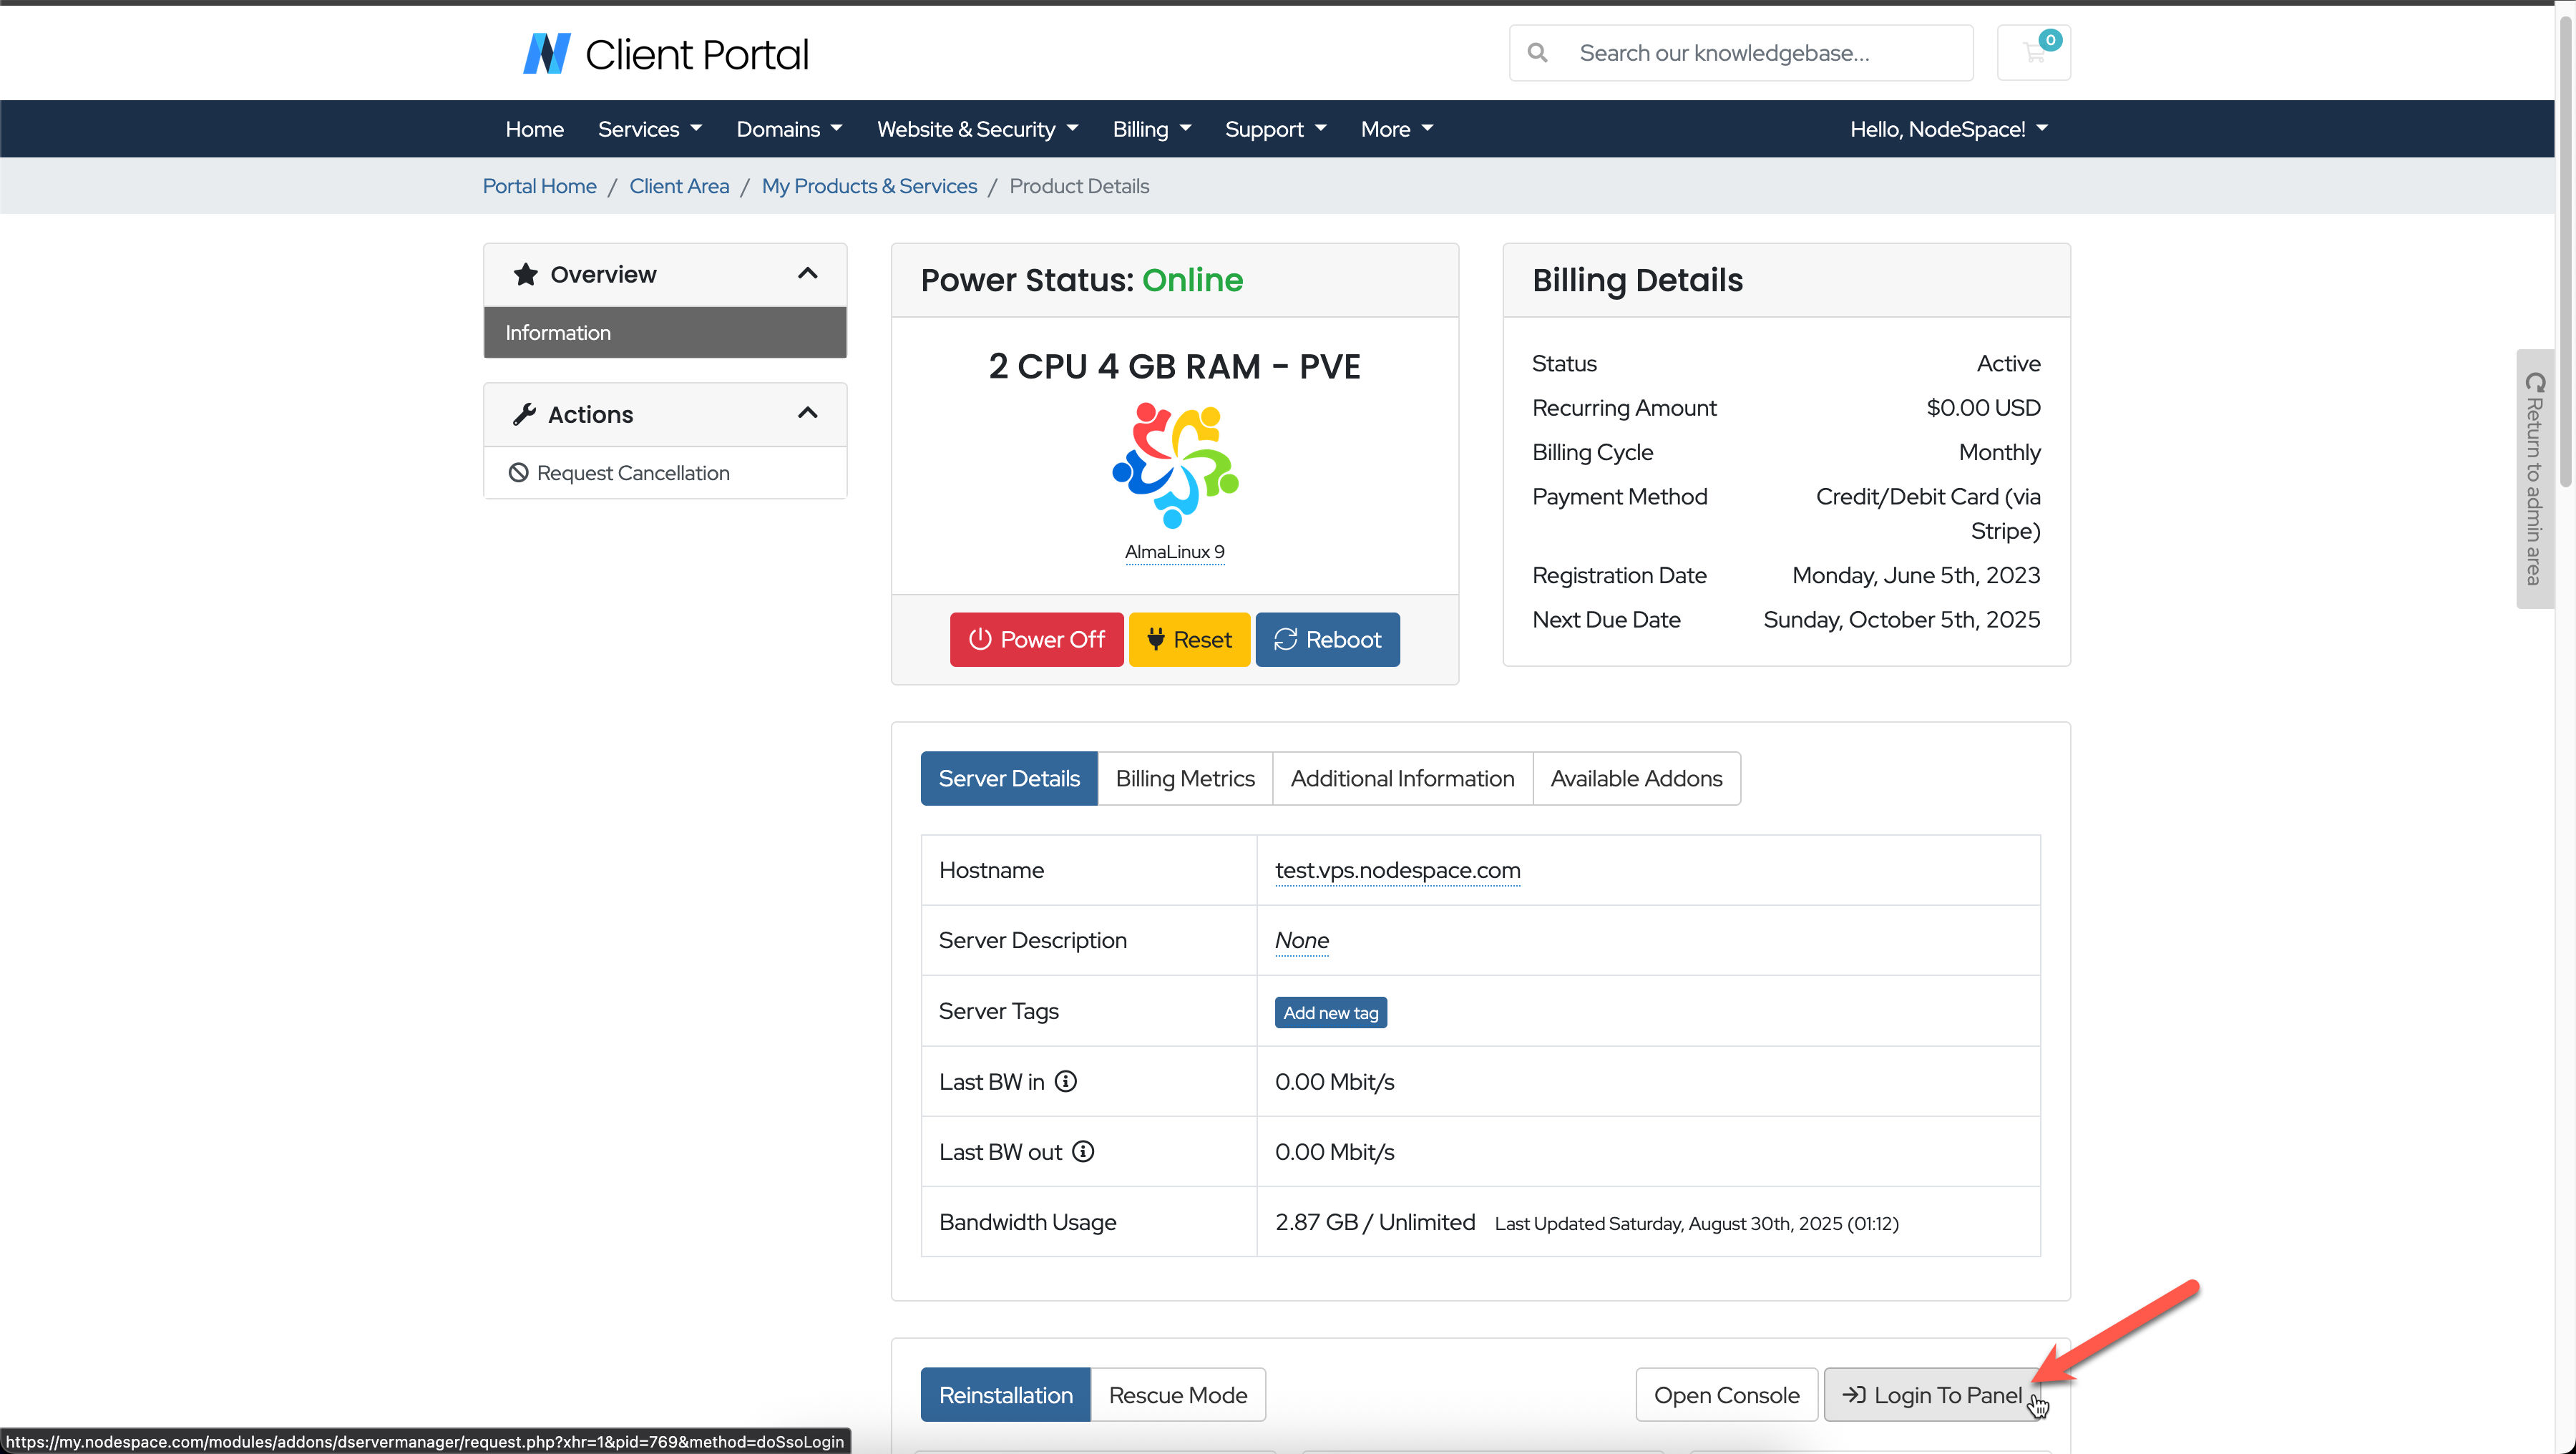Click the Product Details breadcrumb text
The width and height of the screenshot is (2576, 1454).
1079,186
